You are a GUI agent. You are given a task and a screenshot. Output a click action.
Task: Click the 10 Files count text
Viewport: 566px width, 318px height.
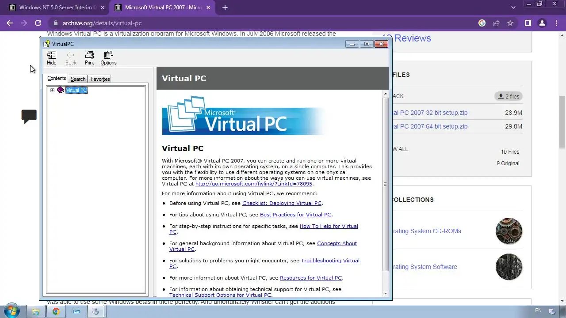pyautogui.click(x=510, y=151)
